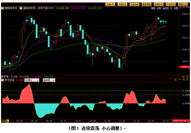Click the 先锋2号 yellow button
The image size is (191, 133).
pyautogui.click(x=122, y=4)
